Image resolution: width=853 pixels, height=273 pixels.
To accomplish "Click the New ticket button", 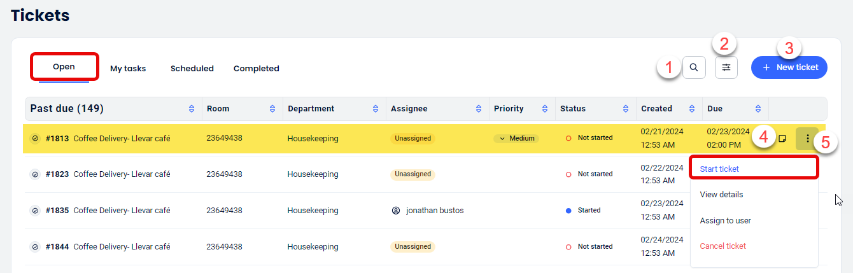I will (789, 67).
